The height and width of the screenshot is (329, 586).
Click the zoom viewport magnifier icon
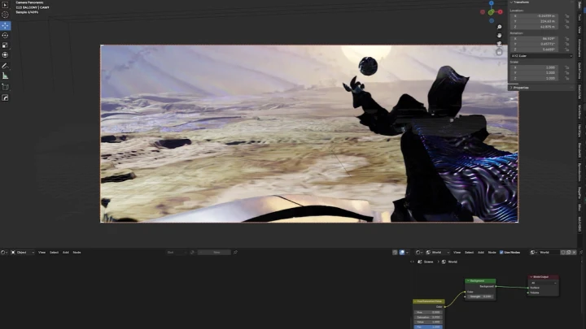pos(499,27)
